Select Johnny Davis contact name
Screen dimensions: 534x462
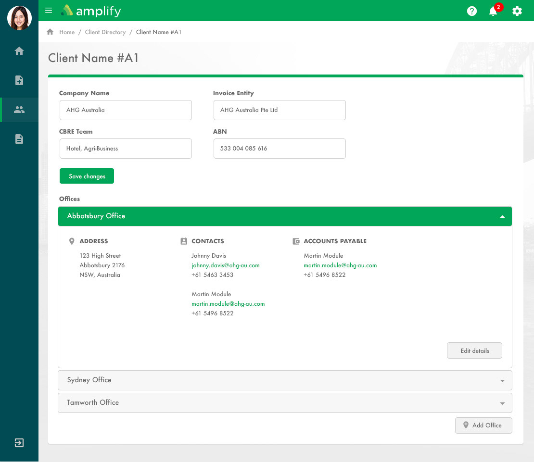coord(209,255)
